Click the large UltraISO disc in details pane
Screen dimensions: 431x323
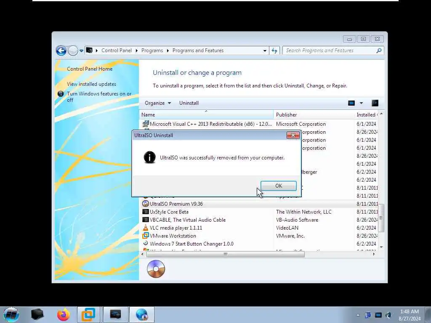tap(156, 269)
